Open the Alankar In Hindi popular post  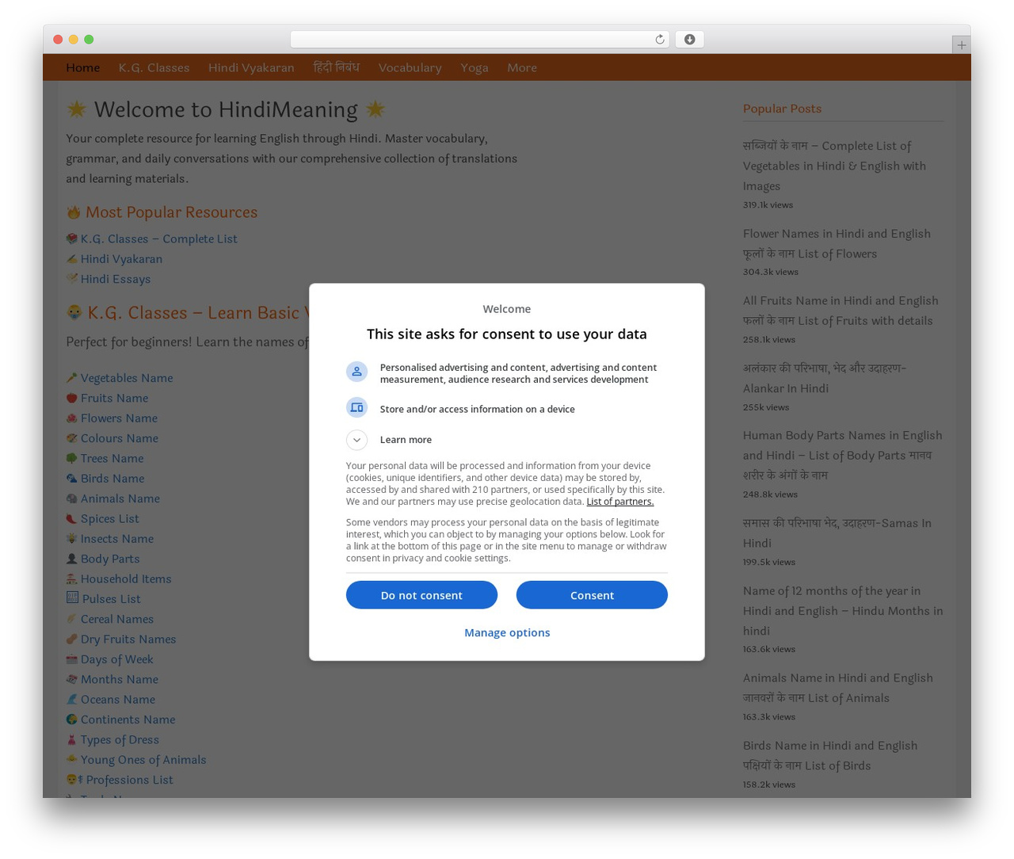(x=825, y=378)
